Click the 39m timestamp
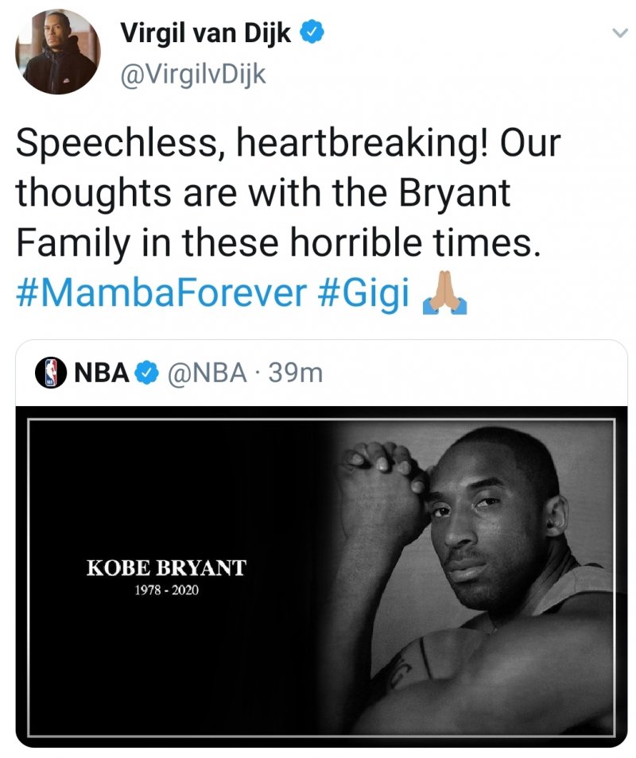636x758 pixels. tap(296, 372)
